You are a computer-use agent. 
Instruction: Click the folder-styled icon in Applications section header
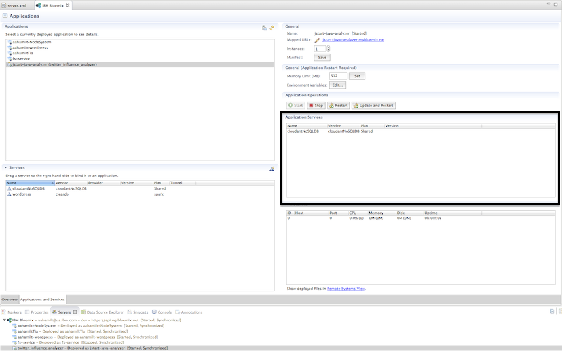(x=265, y=28)
